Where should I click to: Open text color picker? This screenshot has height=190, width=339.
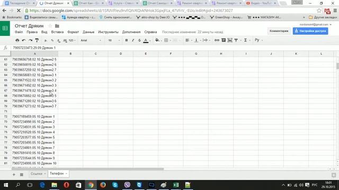point(146,40)
